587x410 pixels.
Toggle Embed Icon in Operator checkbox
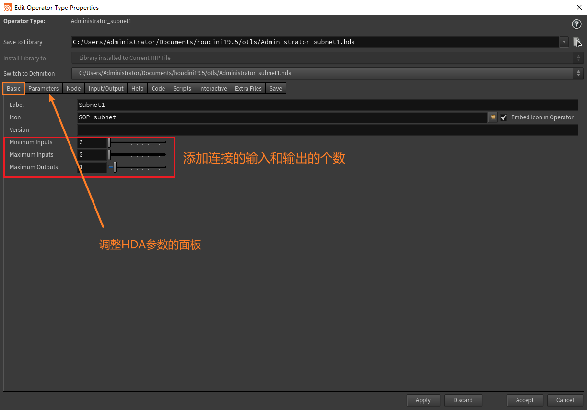[504, 117]
